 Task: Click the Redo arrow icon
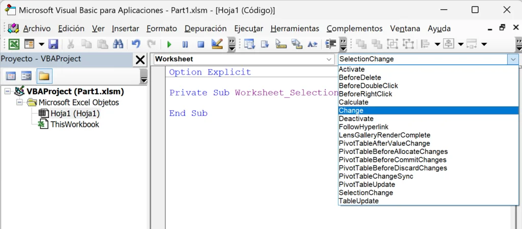tap(151, 44)
